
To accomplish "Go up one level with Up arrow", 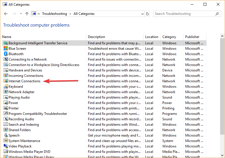I will (27, 14).
